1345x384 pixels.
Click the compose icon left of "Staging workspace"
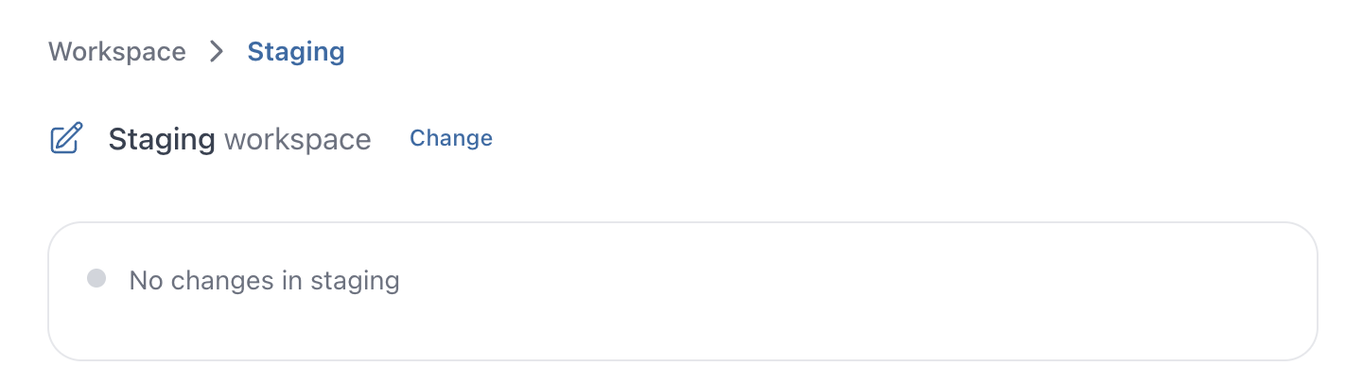(x=66, y=139)
